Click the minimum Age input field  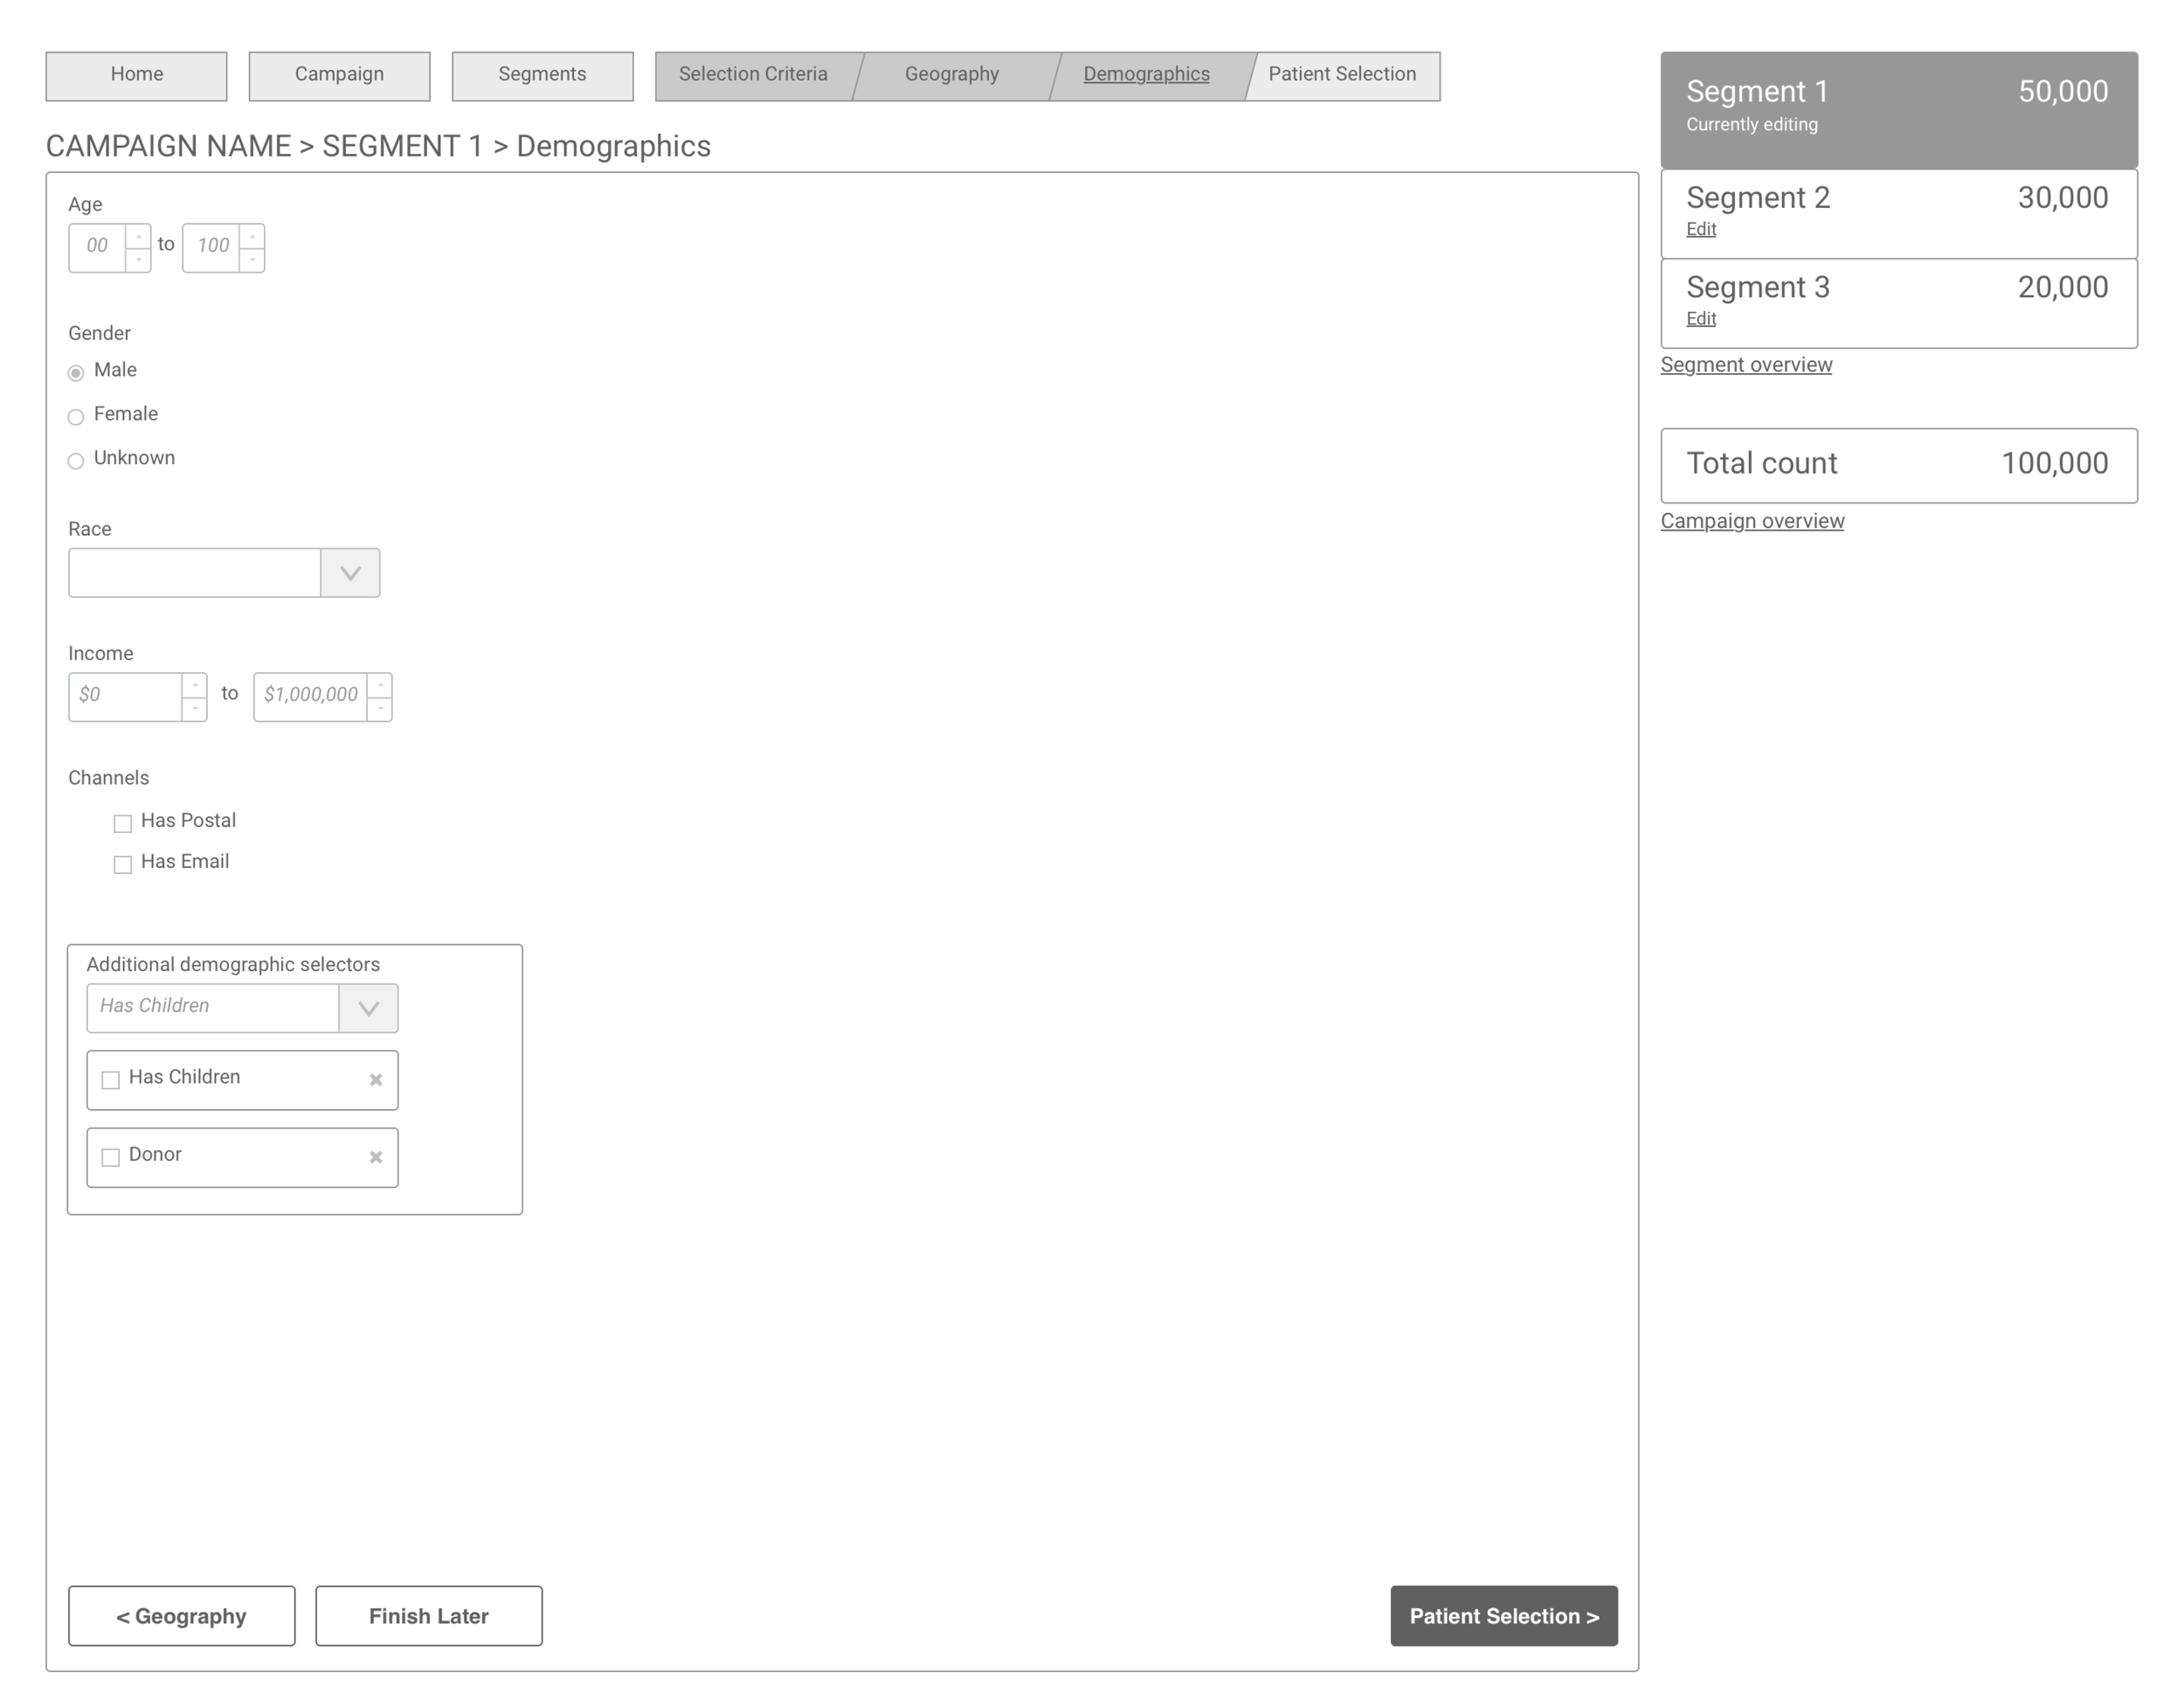tap(98, 245)
